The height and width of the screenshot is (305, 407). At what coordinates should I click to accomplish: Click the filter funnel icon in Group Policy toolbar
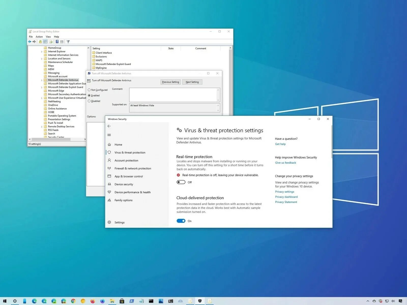pos(68,42)
